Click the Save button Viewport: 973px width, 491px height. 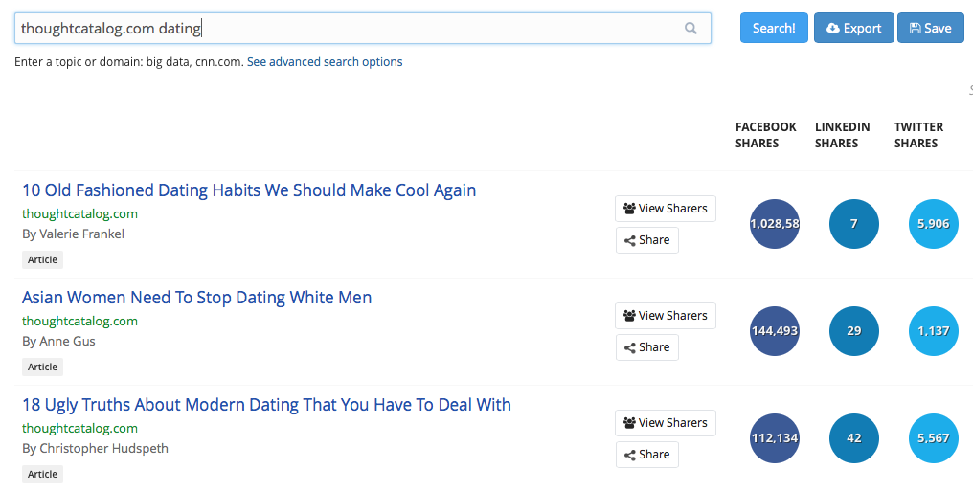point(930,28)
